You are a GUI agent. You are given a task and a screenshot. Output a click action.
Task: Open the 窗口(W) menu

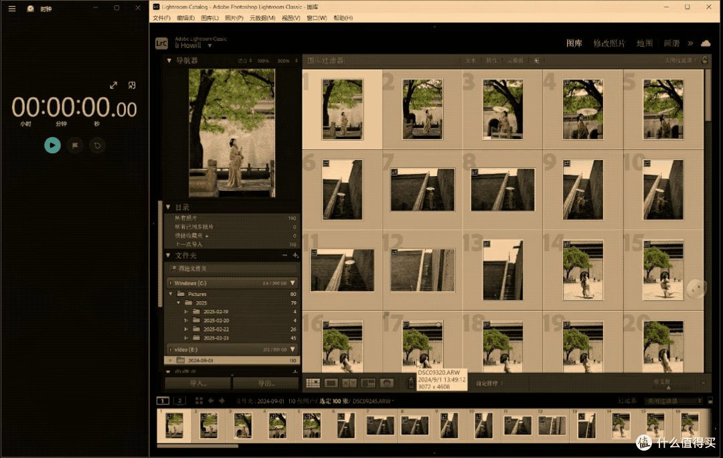click(317, 18)
